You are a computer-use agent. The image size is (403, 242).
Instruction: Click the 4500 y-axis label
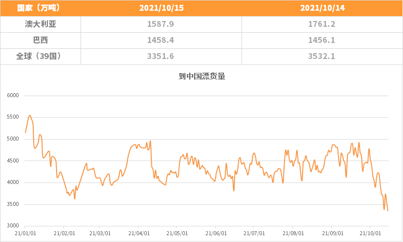point(13,161)
